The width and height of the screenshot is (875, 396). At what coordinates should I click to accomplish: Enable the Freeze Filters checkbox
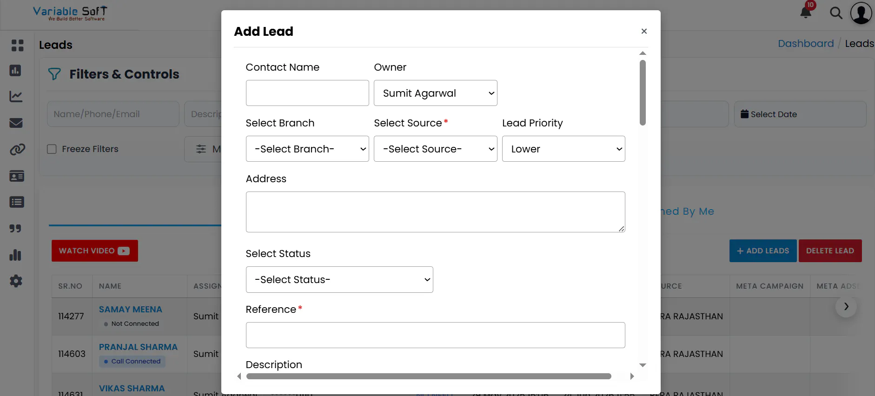click(x=52, y=149)
